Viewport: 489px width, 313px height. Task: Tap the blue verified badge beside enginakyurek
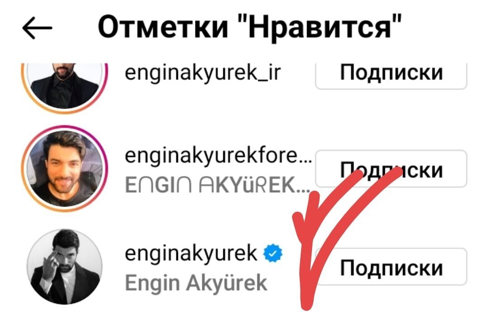click(273, 253)
